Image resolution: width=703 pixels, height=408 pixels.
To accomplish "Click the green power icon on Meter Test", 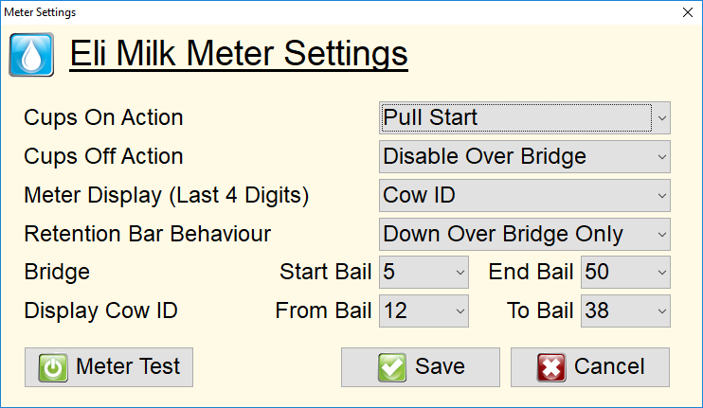I will click(x=53, y=367).
